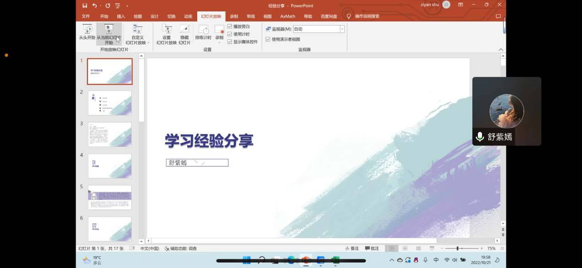Select slide 4 thumbnail in panel

click(110, 166)
